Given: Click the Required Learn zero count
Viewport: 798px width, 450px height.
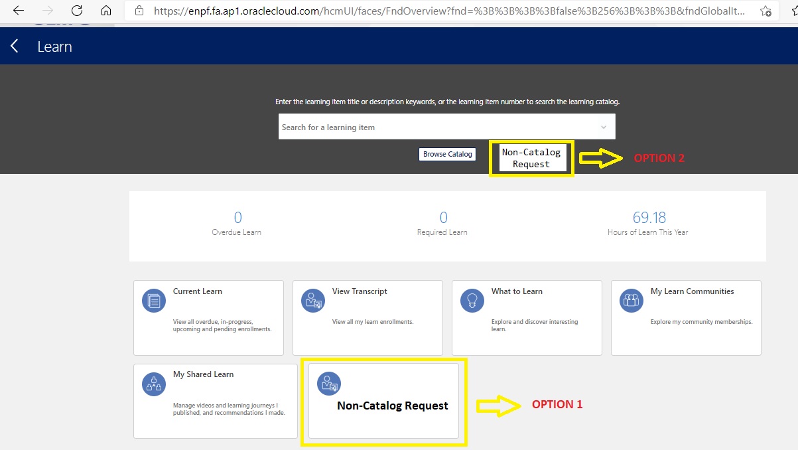Looking at the screenshot, I should pyautogui.click(x=442, y=217).
